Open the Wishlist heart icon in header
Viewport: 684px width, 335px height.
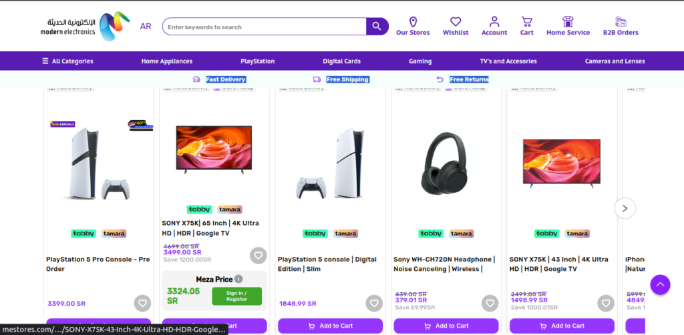pyautogui.click(x=456, y=22)
